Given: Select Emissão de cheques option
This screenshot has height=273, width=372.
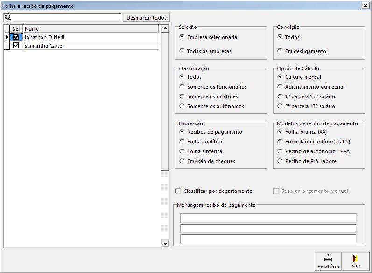Looking at the screenshot, I should (x=182, y=161).
